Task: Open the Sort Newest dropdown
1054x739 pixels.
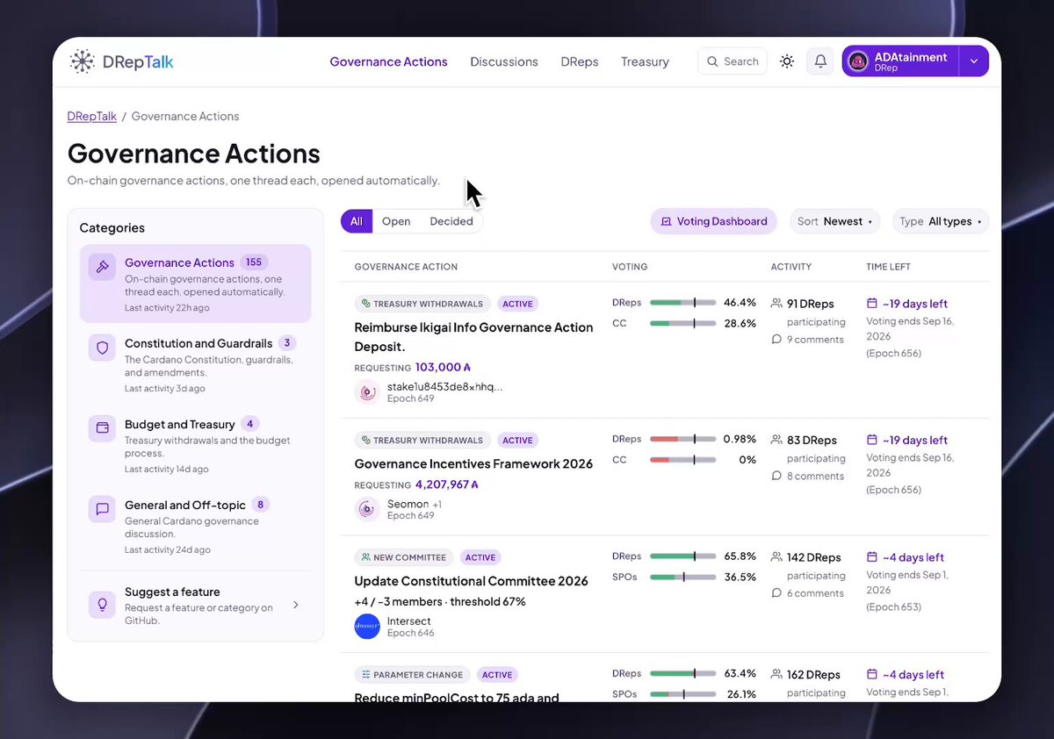Action: 834,221
